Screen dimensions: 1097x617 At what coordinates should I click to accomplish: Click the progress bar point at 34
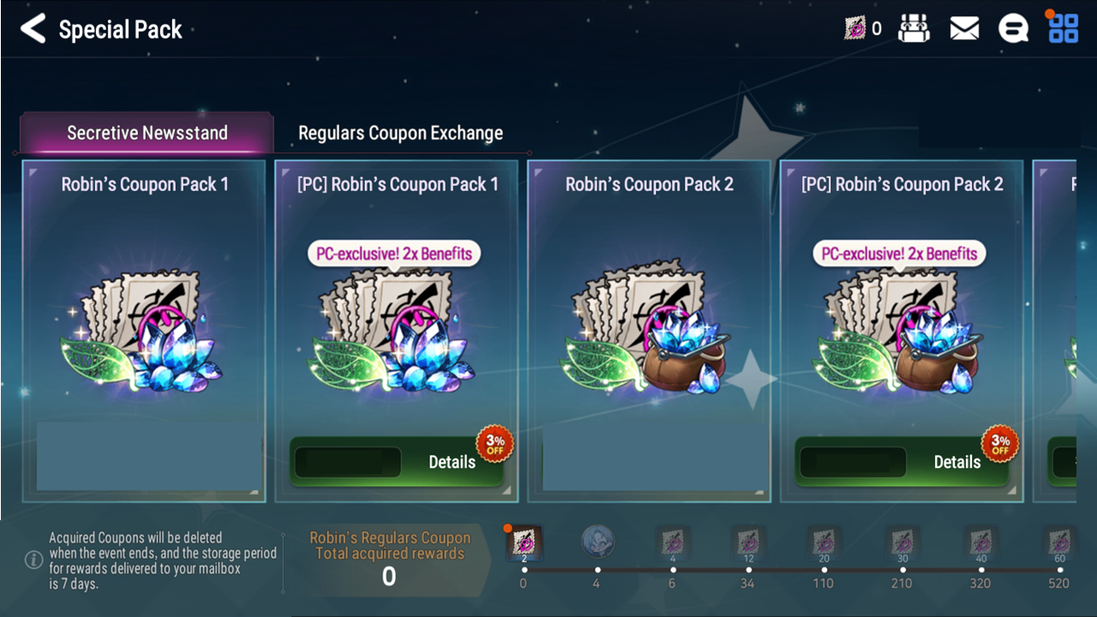[x=747, y=569]
